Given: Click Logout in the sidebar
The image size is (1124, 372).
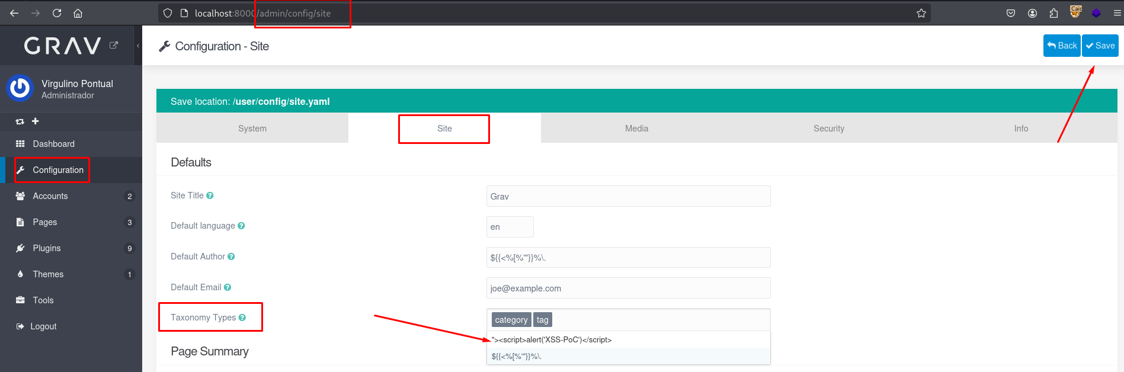Looking at the screenshot, I should [x=43, y=326].
